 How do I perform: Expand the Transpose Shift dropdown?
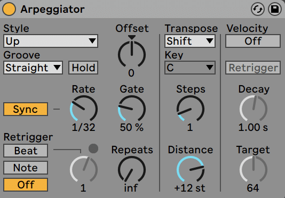[190, 41]
